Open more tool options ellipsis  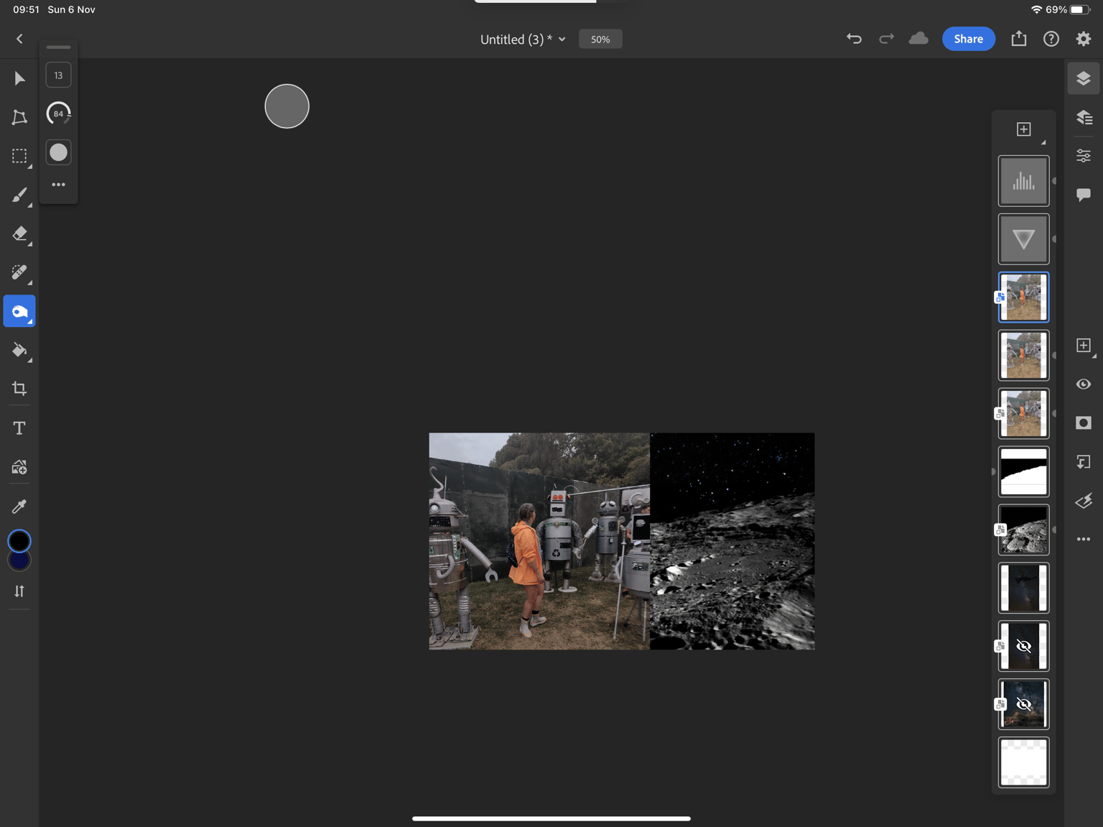point(58,185)
